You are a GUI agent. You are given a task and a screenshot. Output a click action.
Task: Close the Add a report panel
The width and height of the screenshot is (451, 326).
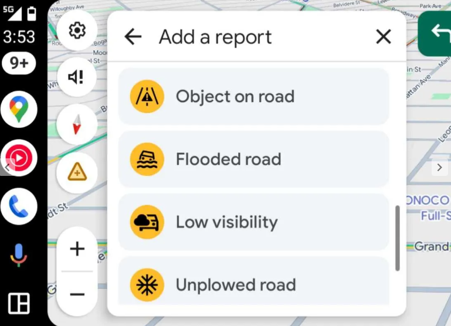click(x=384, y=37)
